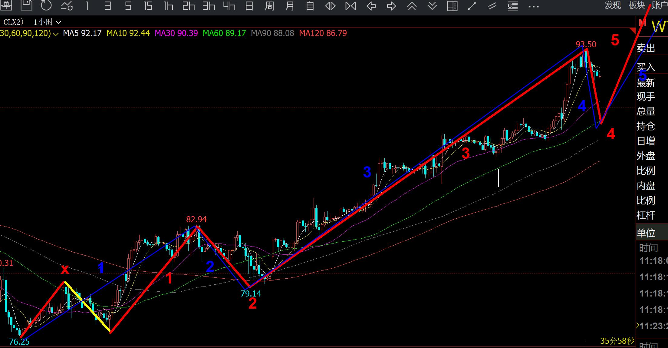The height and width of the screenshot is (348, 668).
Task: Click the 持仓 row in quote panel
Action: pos(652,126)
